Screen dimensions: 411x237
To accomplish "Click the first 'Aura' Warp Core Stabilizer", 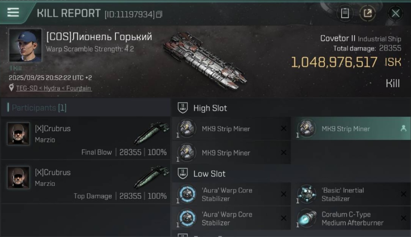I will [227, 194].
